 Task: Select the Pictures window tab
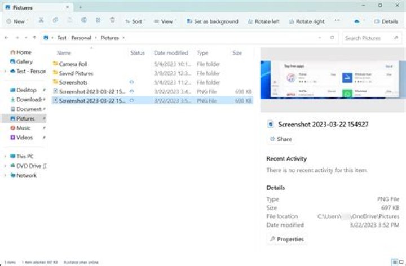38,7
